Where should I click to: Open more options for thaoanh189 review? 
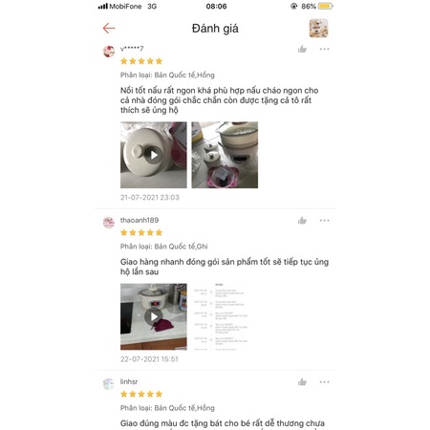point(324,221)
